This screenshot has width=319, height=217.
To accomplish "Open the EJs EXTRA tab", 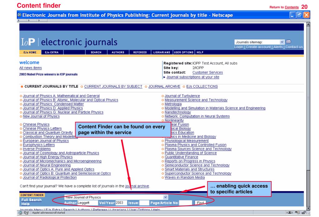I will (52, 52).
